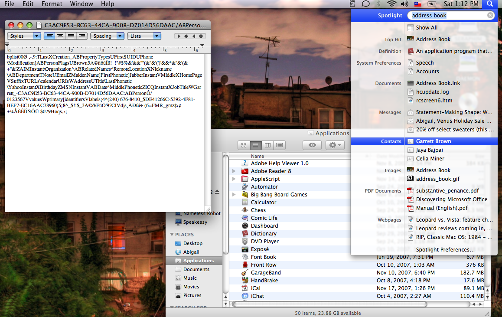Screen dimensions: 502x317
Task: Clear Spotlight search field
Action: (490, 15)
